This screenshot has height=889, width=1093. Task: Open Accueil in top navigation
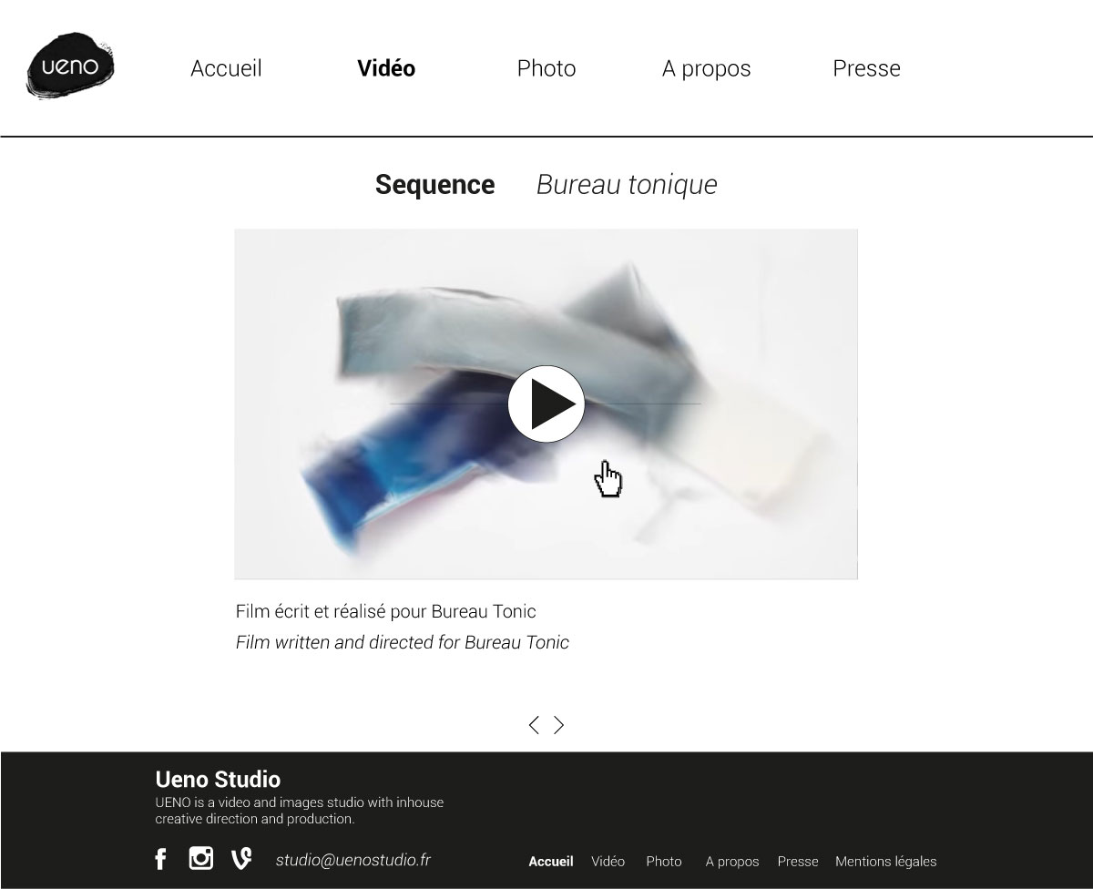click(226, 68)
